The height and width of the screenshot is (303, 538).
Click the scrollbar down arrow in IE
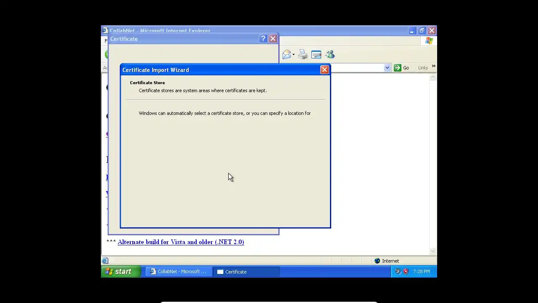tap(433, 251)
